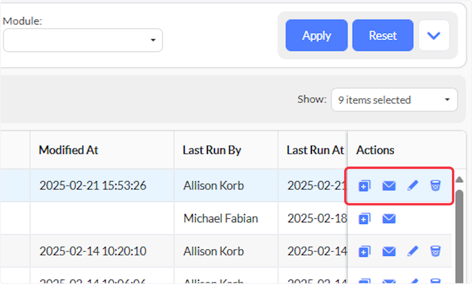Screen dimensions: 472x284
Task: Duplicate the report modified 2025-02-14 10:20:10
Action: tap(365, 251)
